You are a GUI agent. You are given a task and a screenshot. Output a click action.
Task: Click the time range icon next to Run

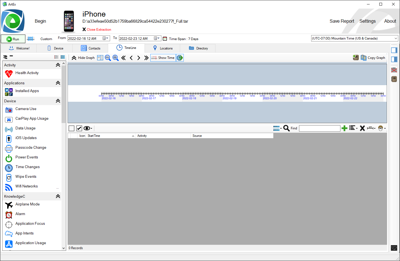click(31, 39)
